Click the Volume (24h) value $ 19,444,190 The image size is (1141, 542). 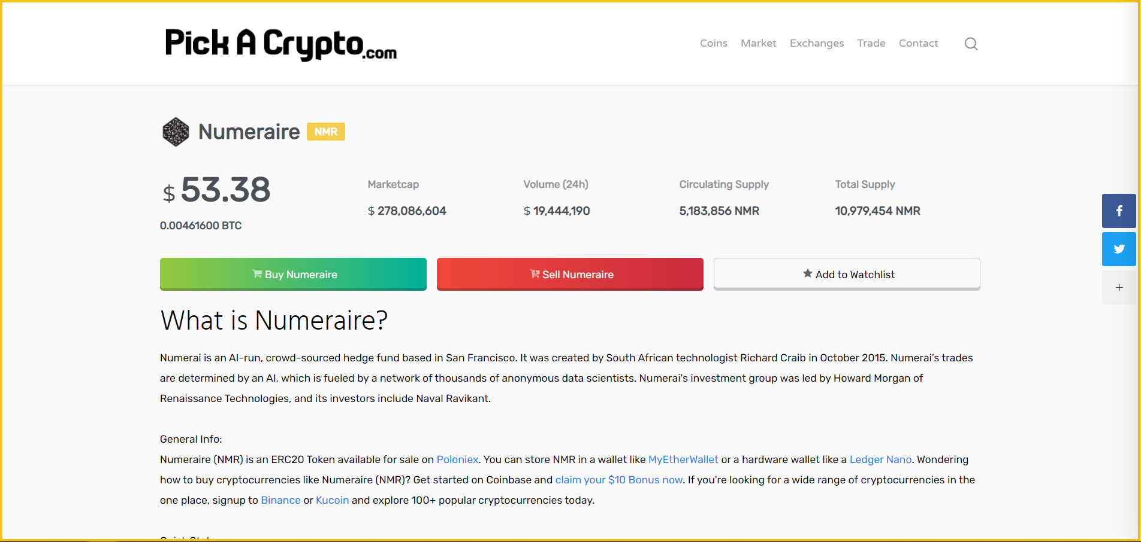(x=557, y=211)
